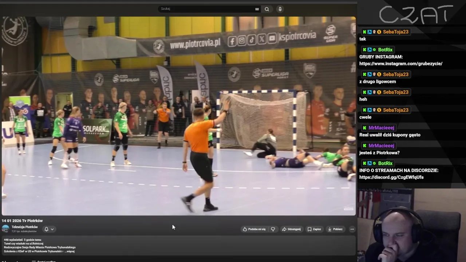
Task: Click 'Nadzwyczajna Sesja Rady Miasta' description line
Action: pos(40,247)
